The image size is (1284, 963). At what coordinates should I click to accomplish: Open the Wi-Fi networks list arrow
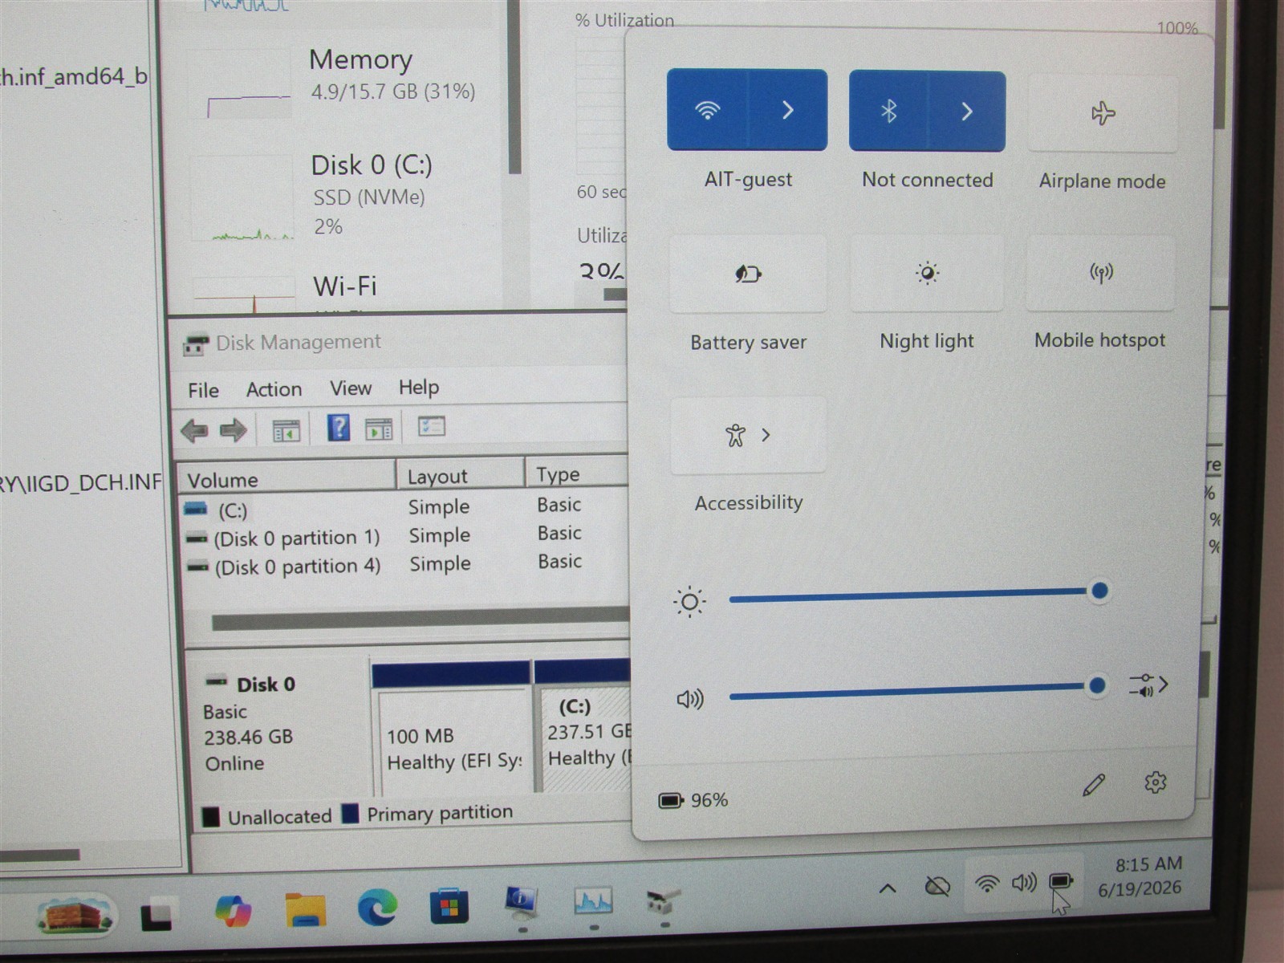click(x=788, y=110)
